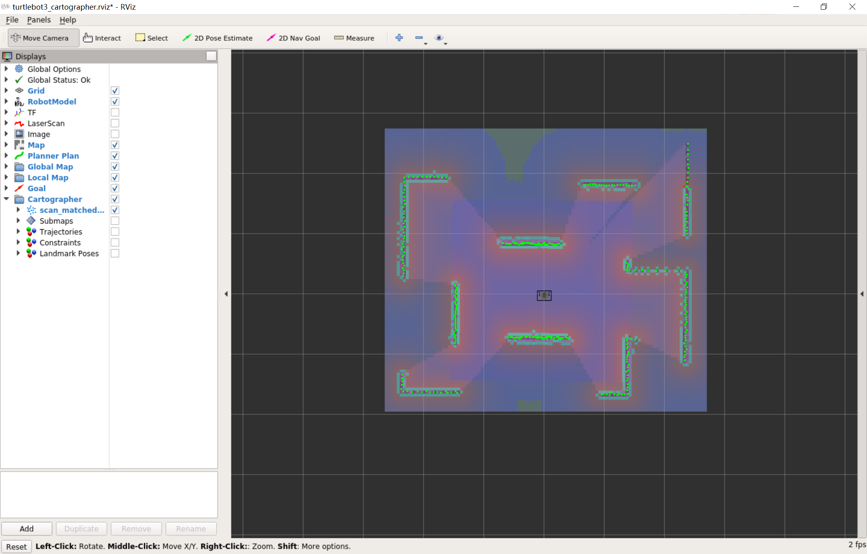This screenshot has height=554, width=867.
Task: Expand the Global Options tree item
Action: click(6, 69)
